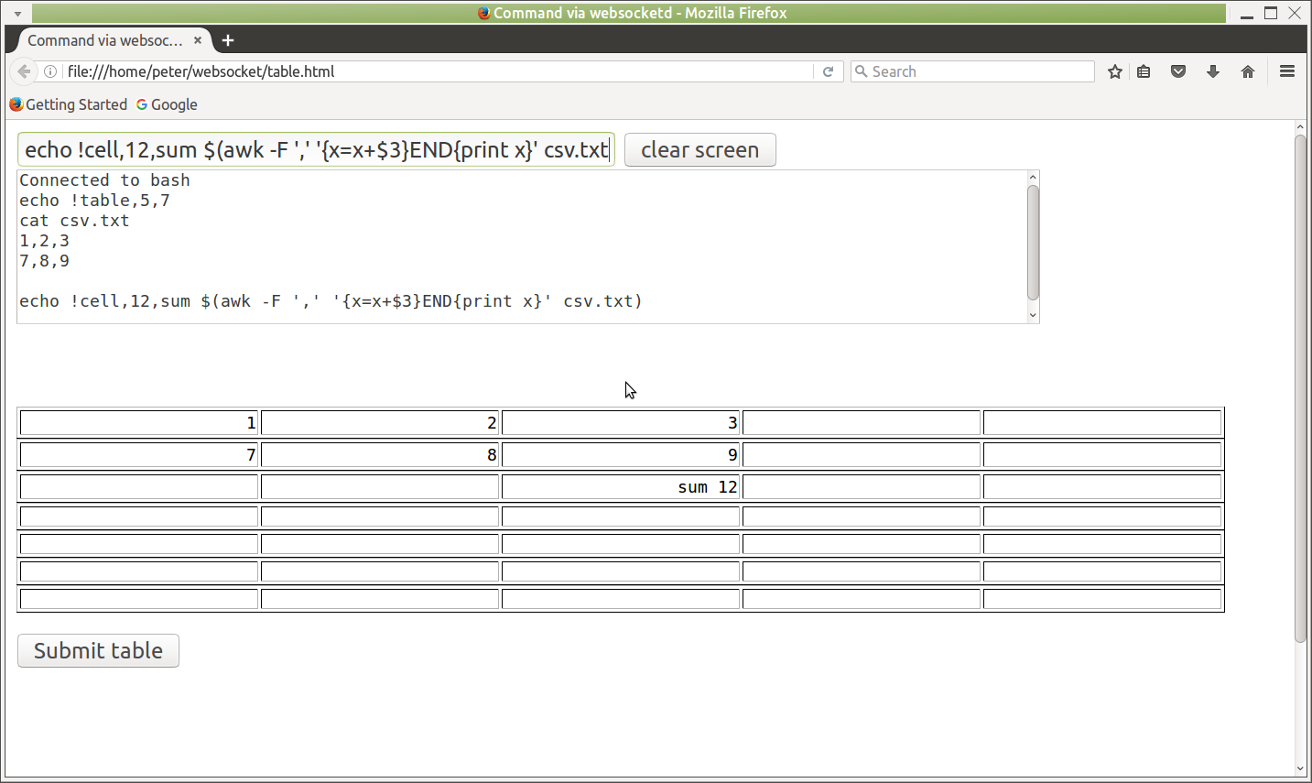Bookmark this page with the star
This screenshot has width=1312, height=783.
1114,71
